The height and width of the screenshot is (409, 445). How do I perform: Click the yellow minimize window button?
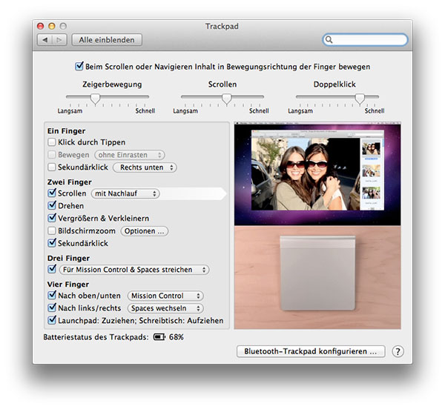click(x=52, y=26)
